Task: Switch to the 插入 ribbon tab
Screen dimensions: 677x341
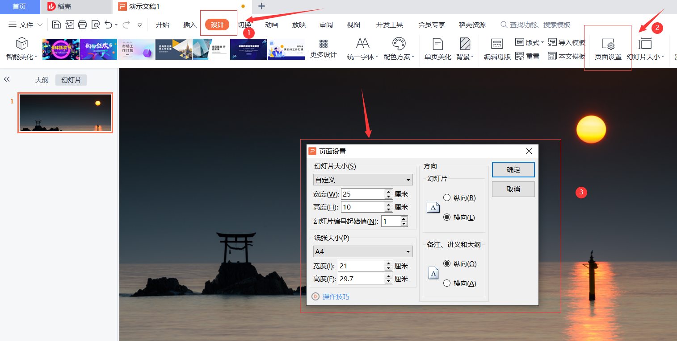Action: pos(190,25)
